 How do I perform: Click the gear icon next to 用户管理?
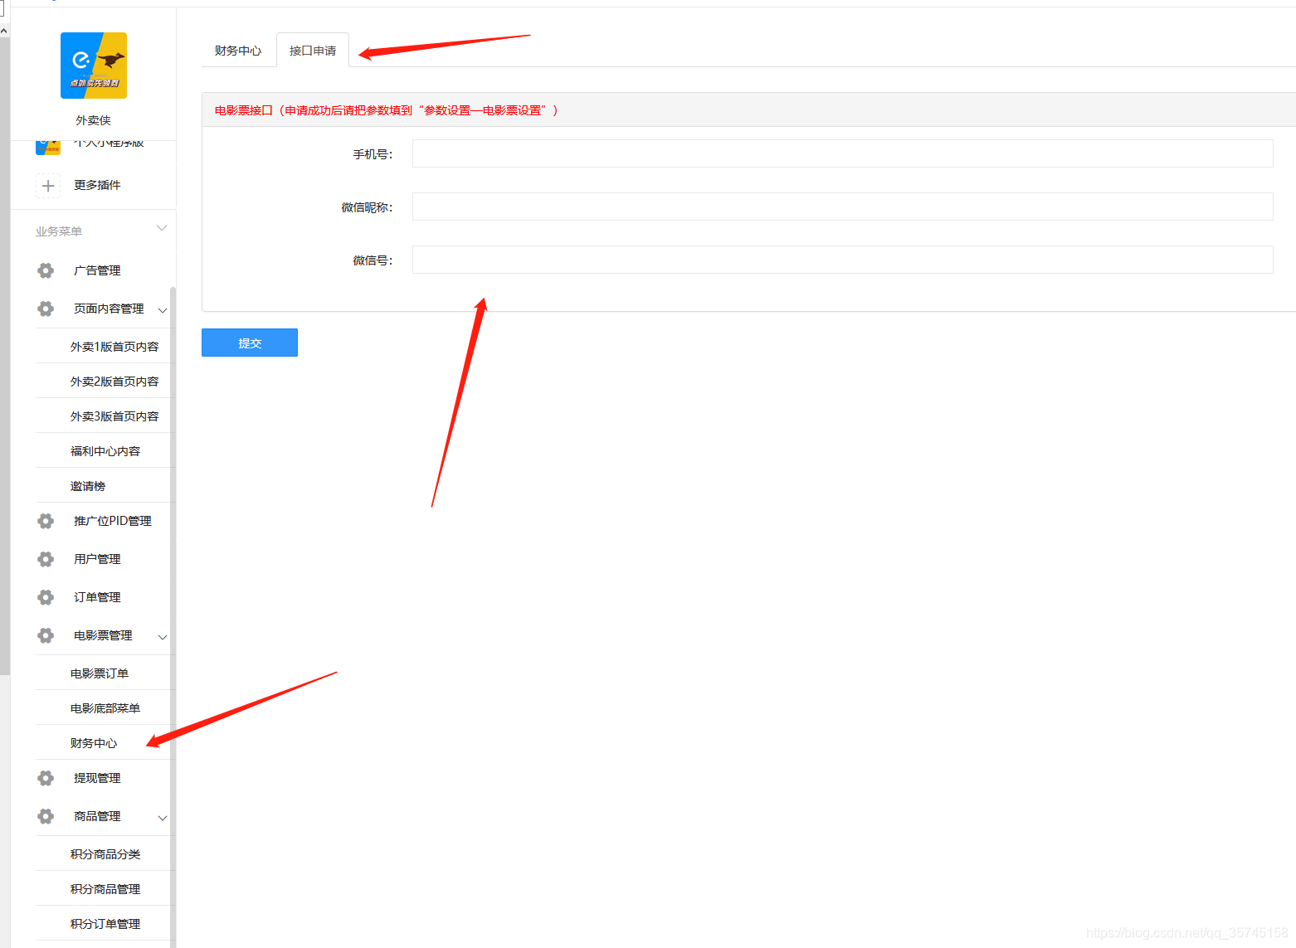pos(46,559)
